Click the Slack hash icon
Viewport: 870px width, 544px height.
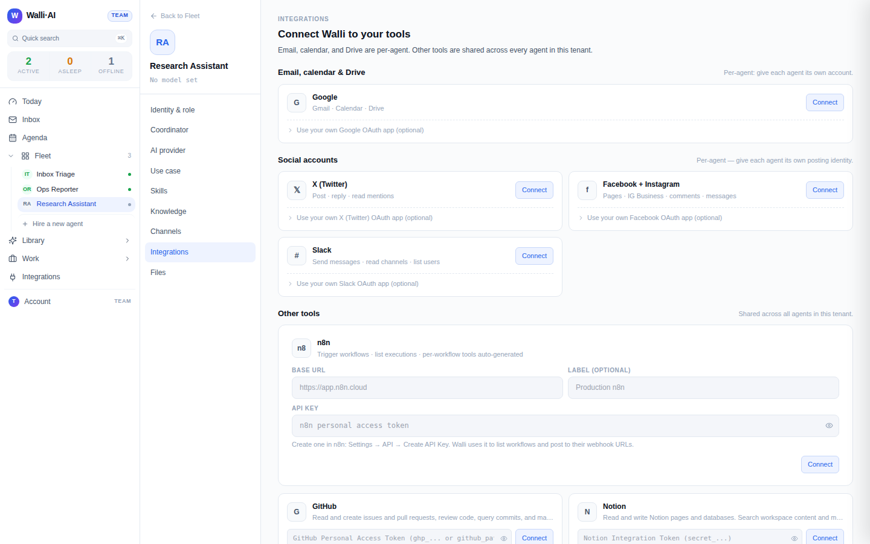[297, 256]
